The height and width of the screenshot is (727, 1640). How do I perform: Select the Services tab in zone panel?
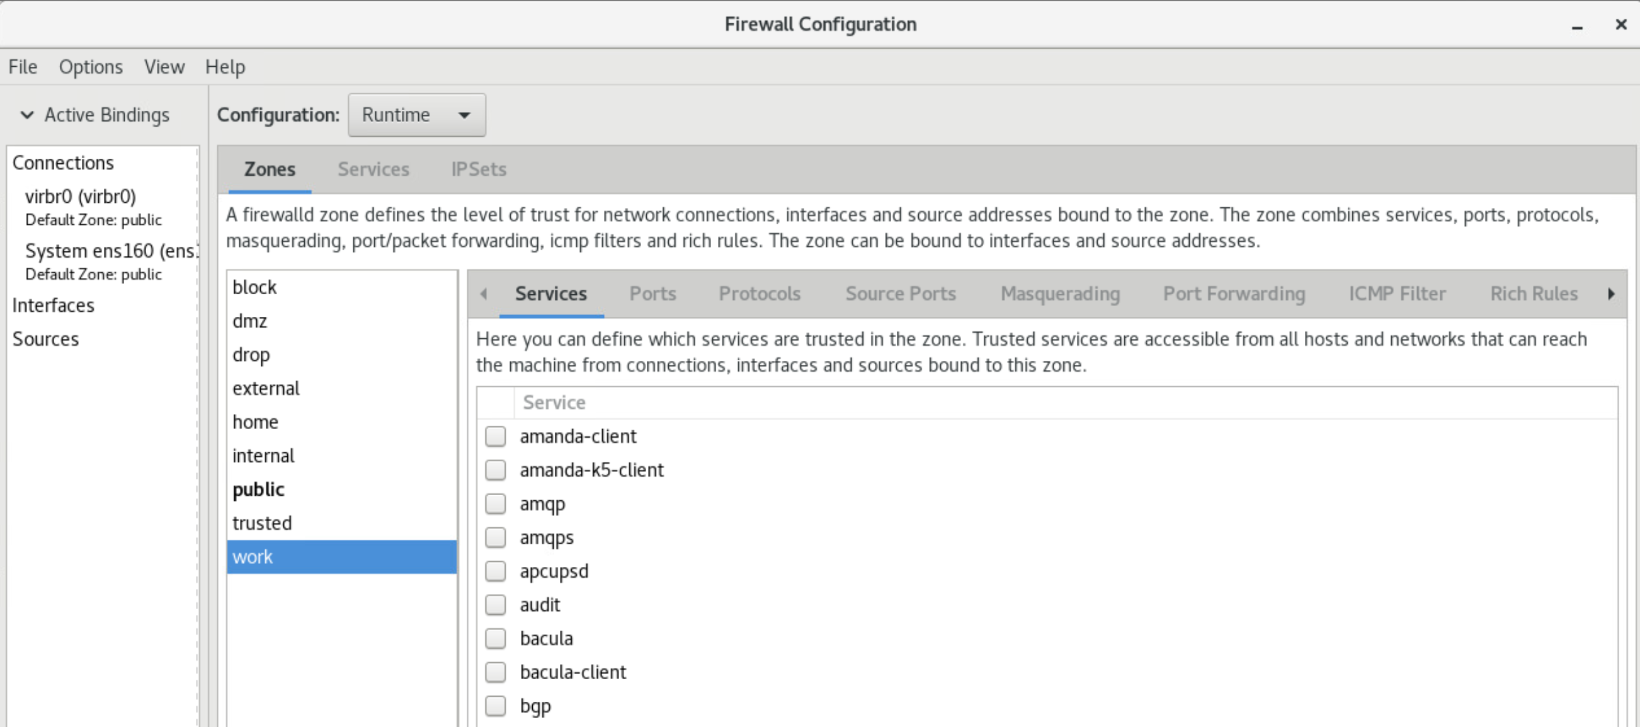[551, 294]
